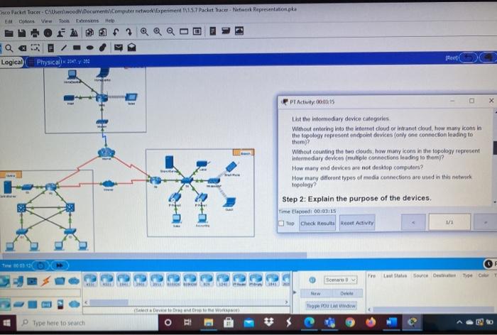Add a Simple PDU with closed envelope
This screenshot has width=497, height=335.
119,48
